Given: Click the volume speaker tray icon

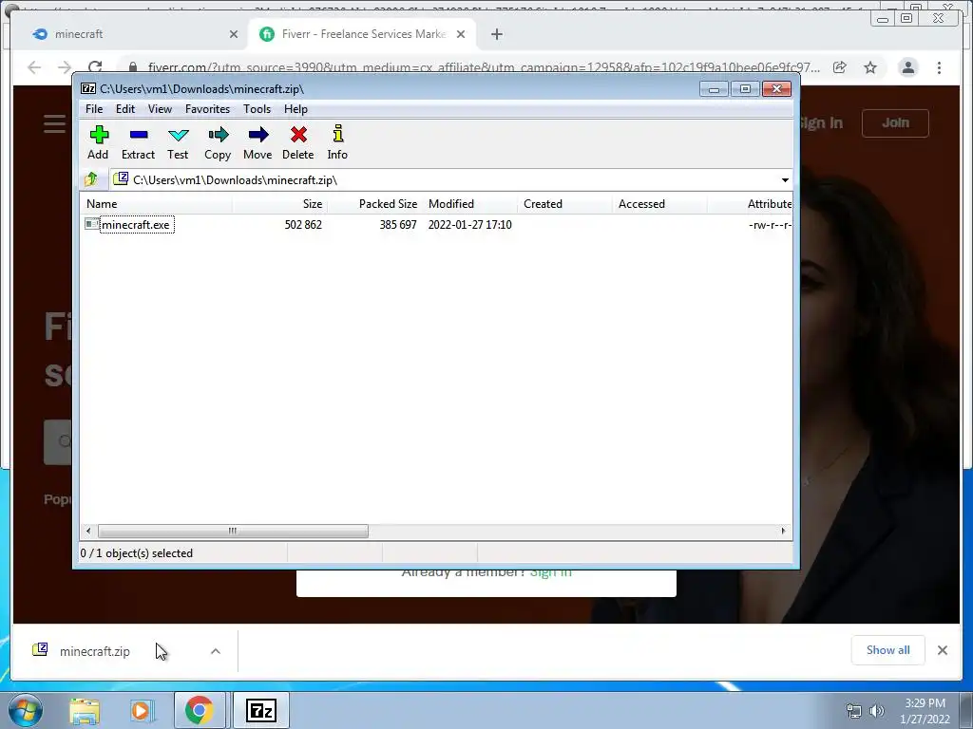Looking at the screenshot, I should pyautogui.click(x=877, y=711).
